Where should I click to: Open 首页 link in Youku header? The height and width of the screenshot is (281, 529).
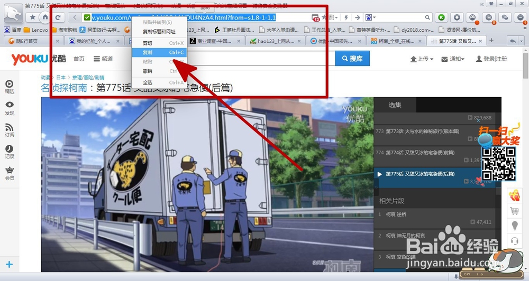[x=79, y=59]
